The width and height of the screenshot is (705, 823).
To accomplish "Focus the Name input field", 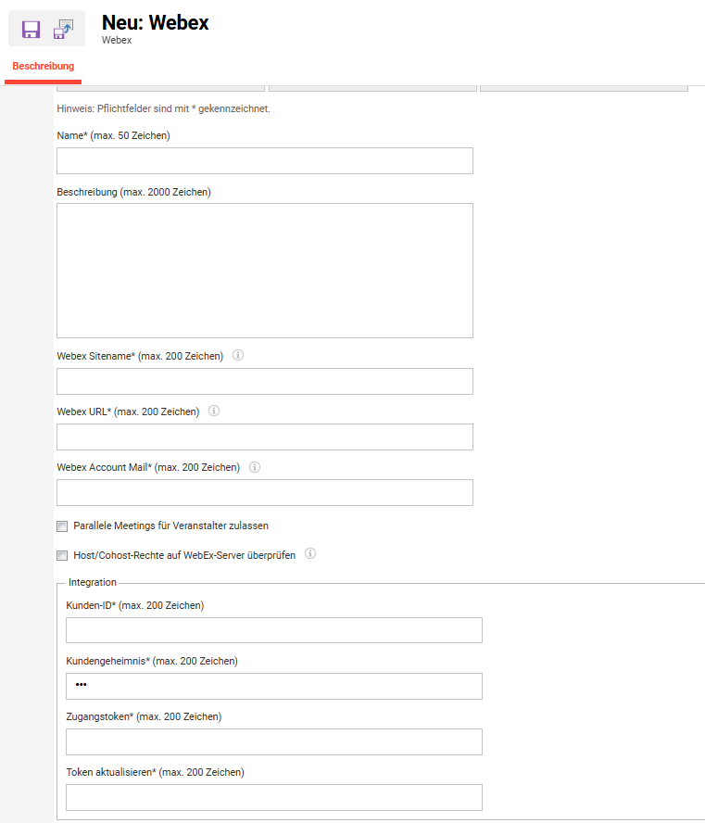I will [265, 160].
